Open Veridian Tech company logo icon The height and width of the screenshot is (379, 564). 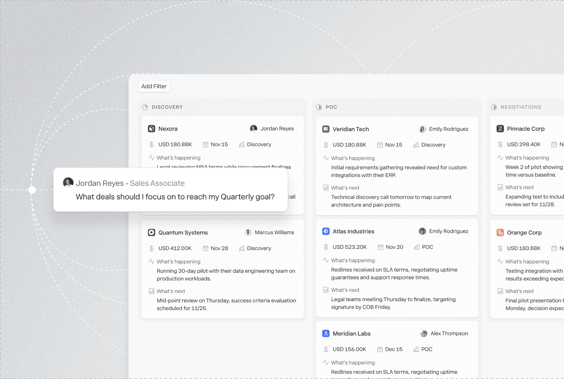(326, 129)
